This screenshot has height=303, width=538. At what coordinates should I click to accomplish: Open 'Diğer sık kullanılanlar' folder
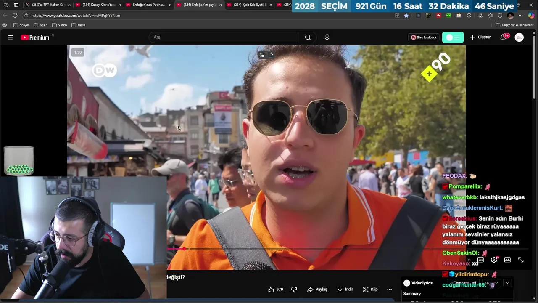point(514,25)
